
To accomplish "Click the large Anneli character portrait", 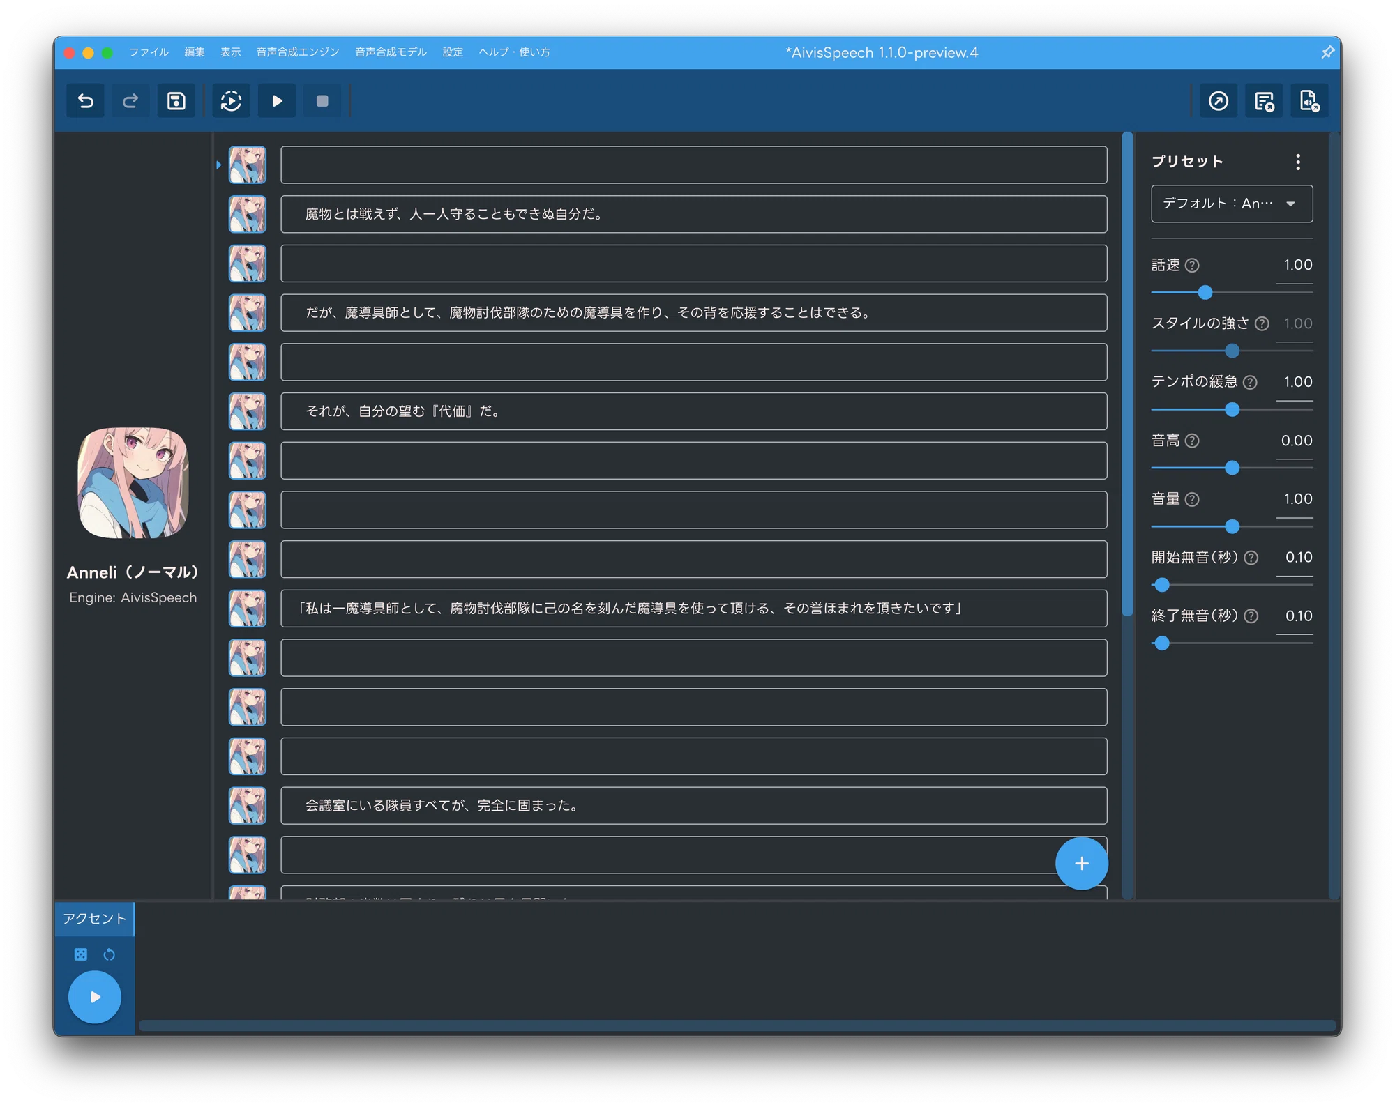I will [133, 483].
